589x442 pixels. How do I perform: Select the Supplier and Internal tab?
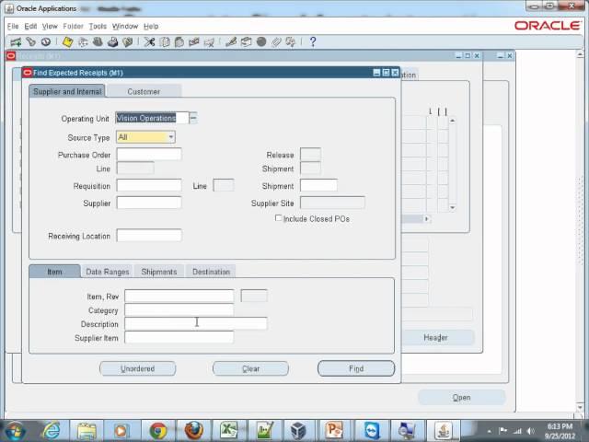pos(67,91)
